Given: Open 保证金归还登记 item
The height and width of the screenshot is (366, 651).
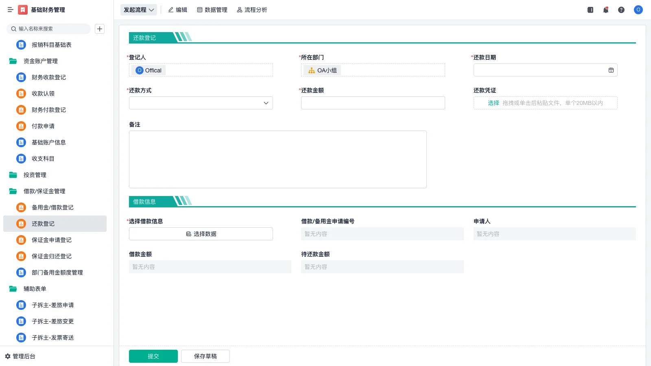Looking at the screenshot, I should 55,256.
